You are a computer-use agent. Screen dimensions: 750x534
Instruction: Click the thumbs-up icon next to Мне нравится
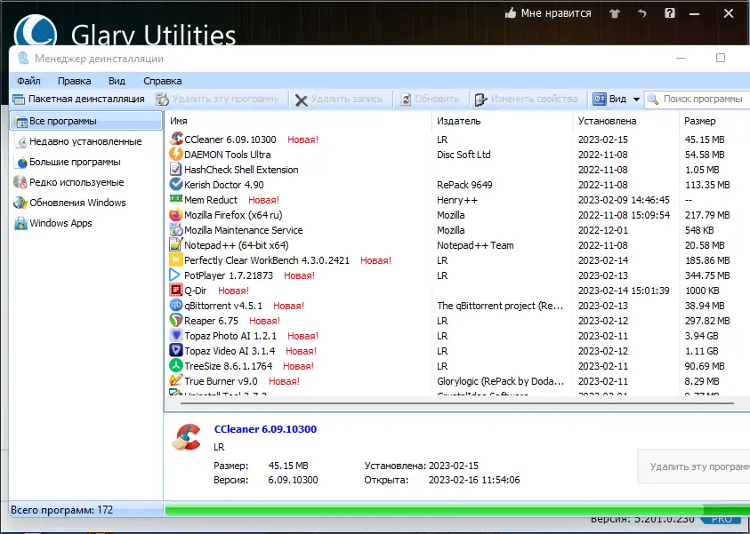(511, 13)
